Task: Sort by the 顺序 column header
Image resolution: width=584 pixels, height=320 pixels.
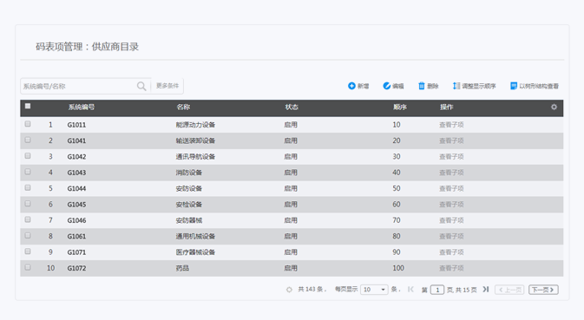Action: (400, 108)
